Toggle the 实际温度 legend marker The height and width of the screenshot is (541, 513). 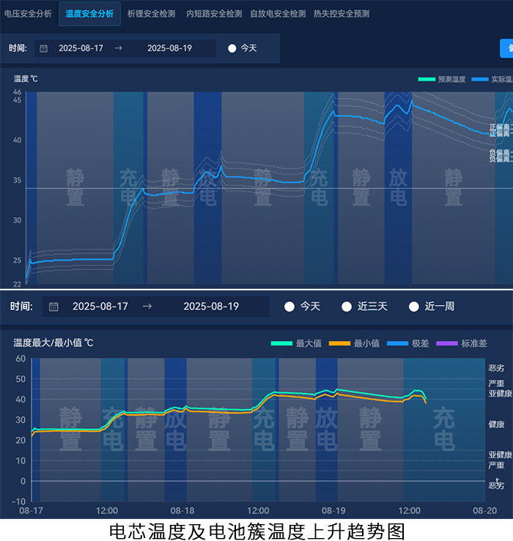point(480,79)
